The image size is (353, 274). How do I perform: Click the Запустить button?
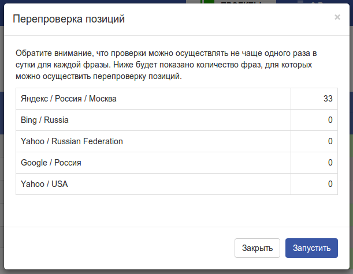point(311,248)
